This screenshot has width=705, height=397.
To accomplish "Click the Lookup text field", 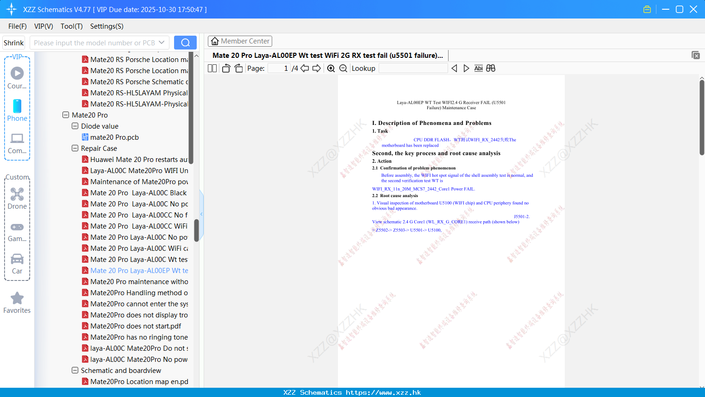I will pyautogui.click(x=413, y=68).
